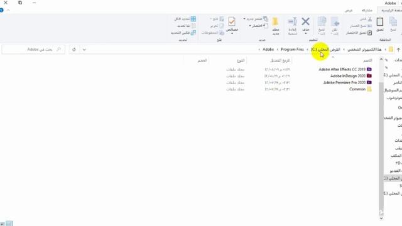
Task: Click the Rename (إعادة تسمية) icon
Action: [292, 22]
